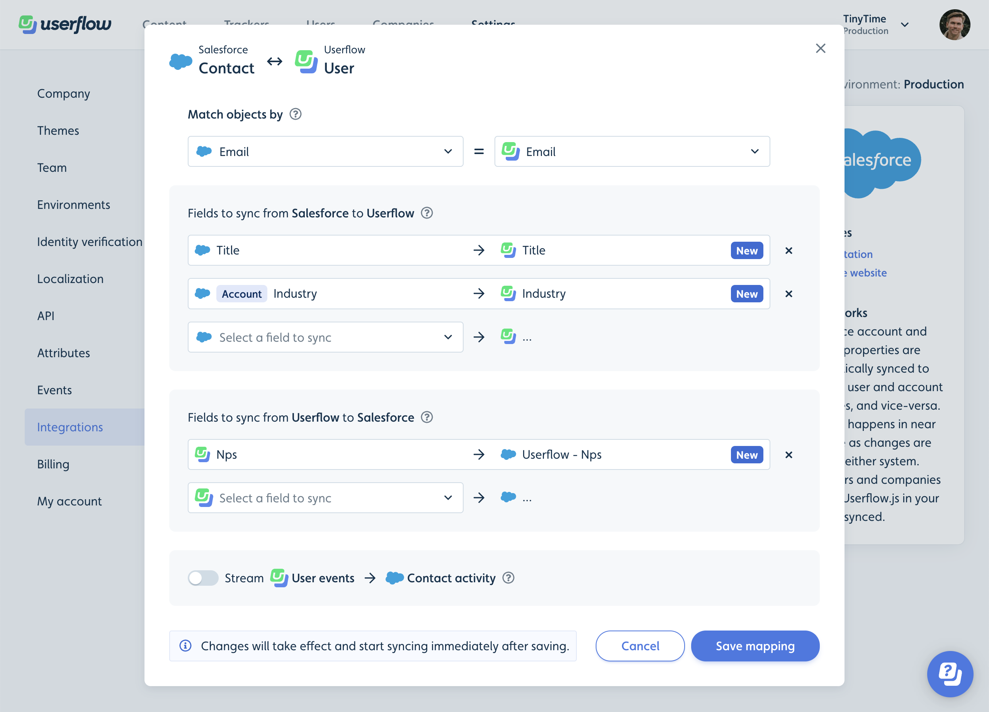Image resolution: width=989 pixels, height=712 pixels.
Task: Click New badge on Userflow - Nps mapping
Action: [746, 455]
